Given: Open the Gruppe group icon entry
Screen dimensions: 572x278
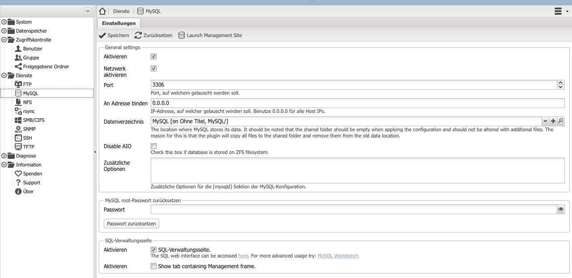Looking at the screenshot, I should tap(18, 58).
